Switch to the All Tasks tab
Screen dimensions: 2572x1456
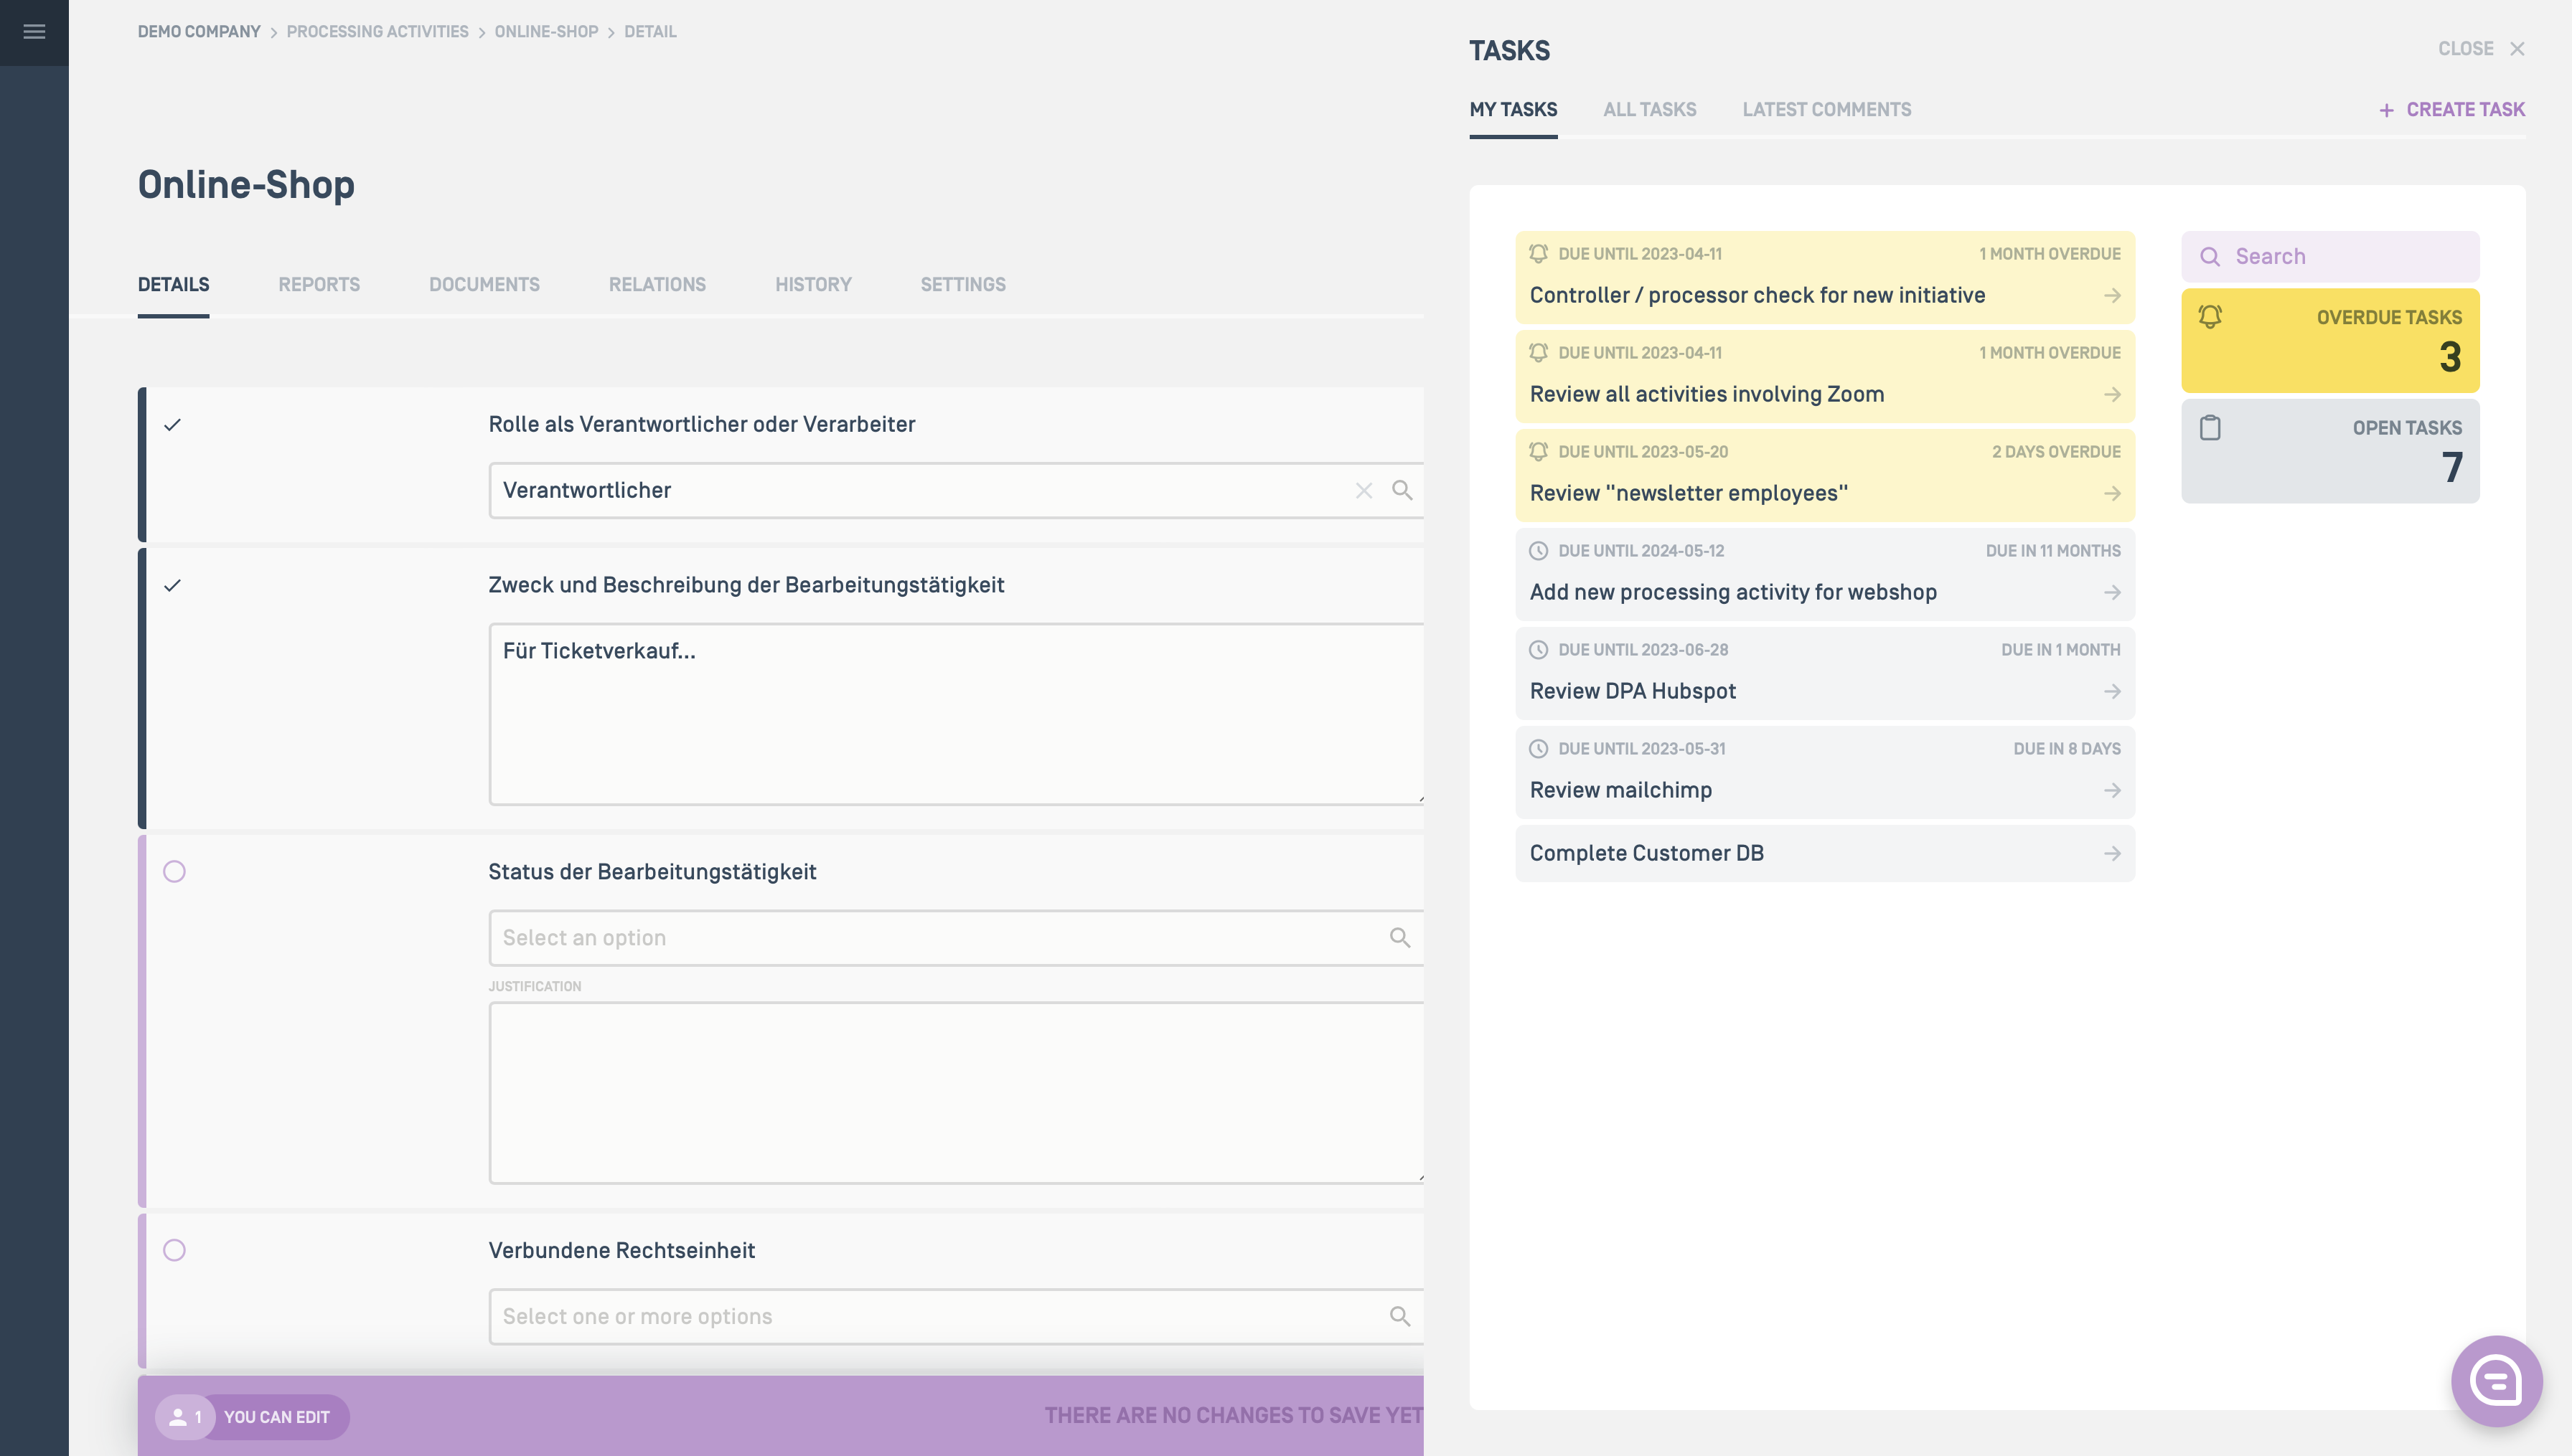[1648, 110]
